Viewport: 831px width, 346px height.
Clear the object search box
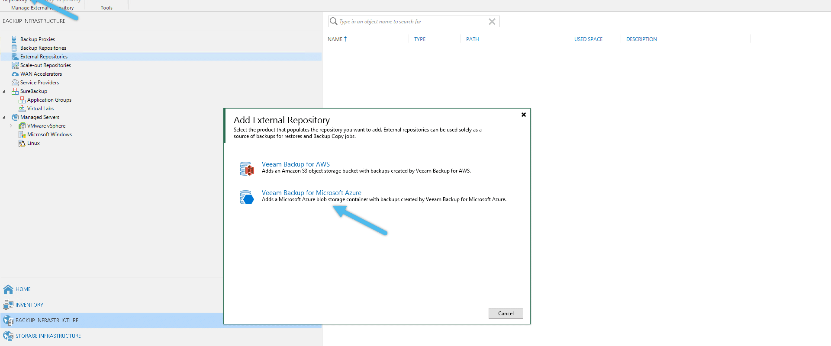click(x=492, y=22)
